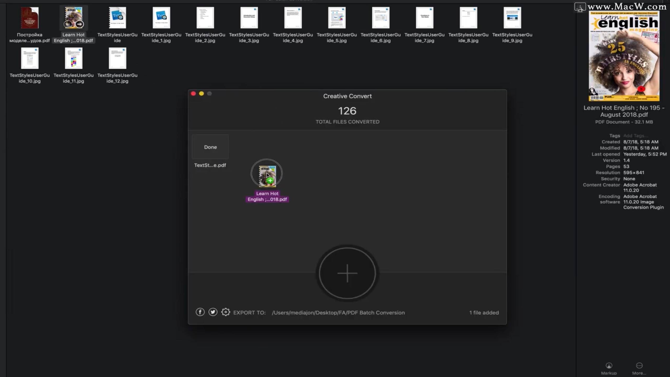Close the Creative Convert window

[193, 93]
